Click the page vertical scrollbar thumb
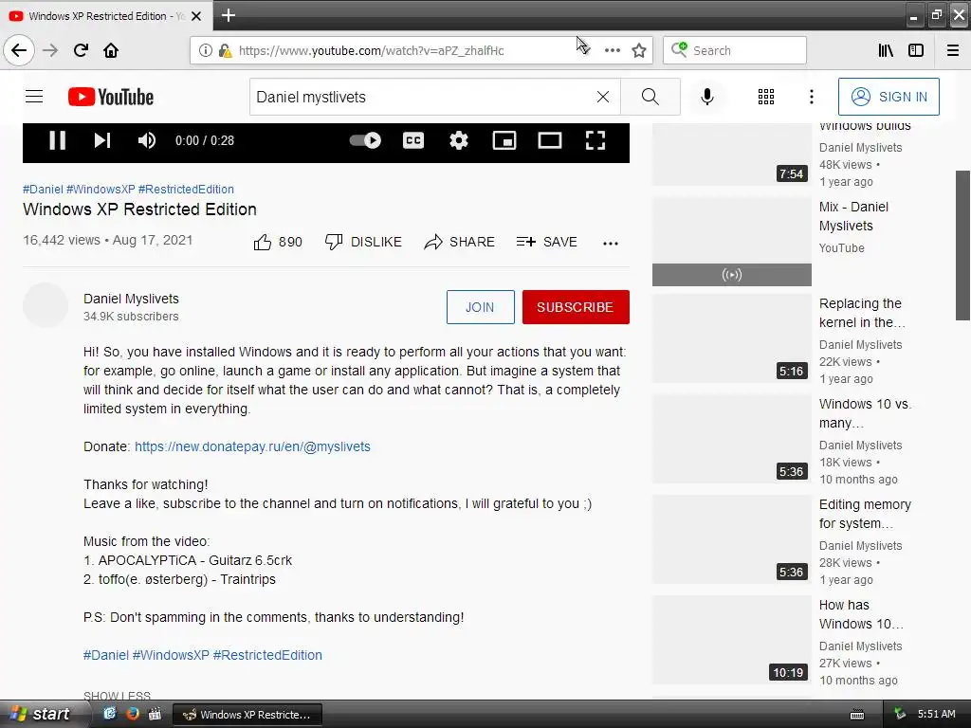This screenshot has height=728, width=971. click(x=963, y=246)
